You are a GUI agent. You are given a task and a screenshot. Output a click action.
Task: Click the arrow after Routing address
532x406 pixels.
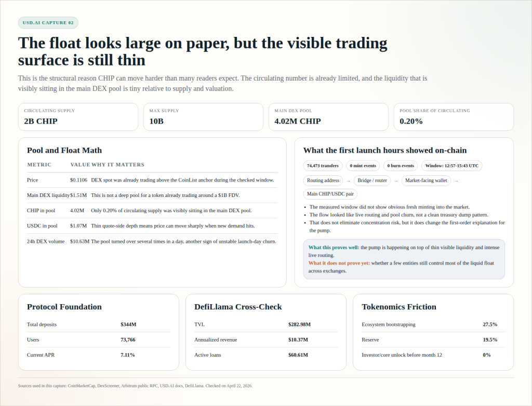[348, 181]
